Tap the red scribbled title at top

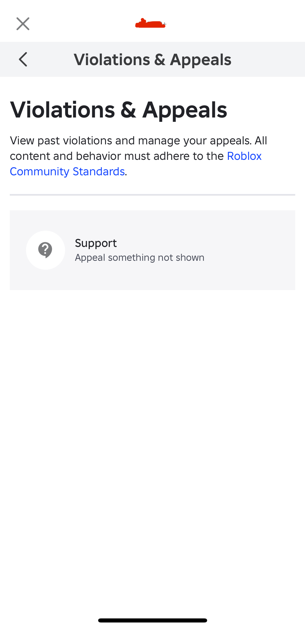(150, 24)
